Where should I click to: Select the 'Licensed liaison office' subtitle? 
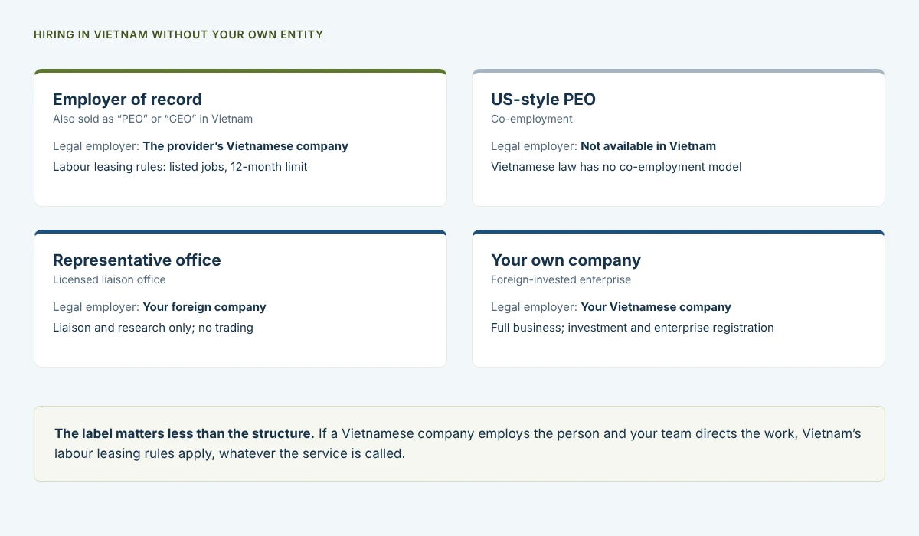[110, 280]
